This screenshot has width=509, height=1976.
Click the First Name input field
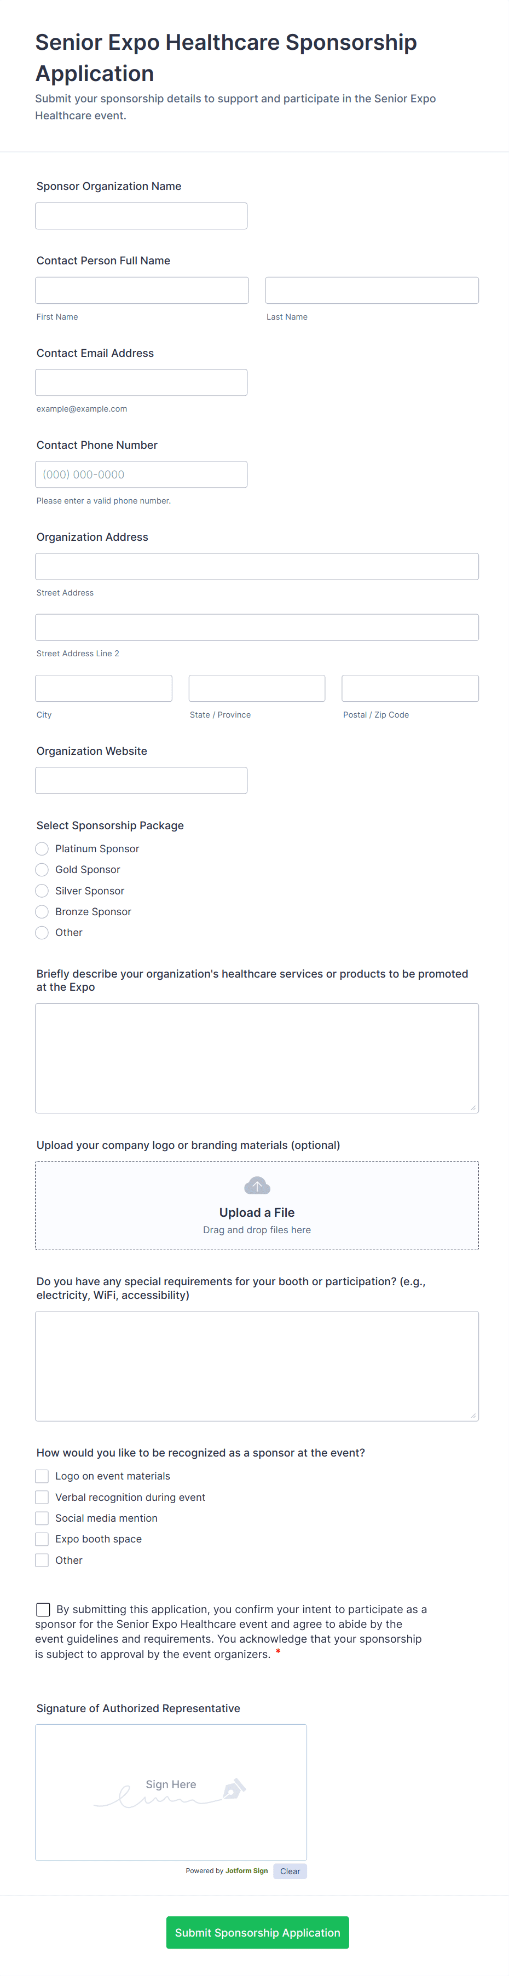pos(141,290)
